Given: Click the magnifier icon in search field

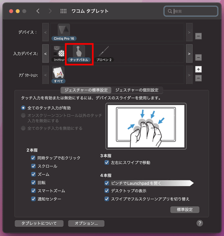Looking at the screenshot, I should (170, 11).
